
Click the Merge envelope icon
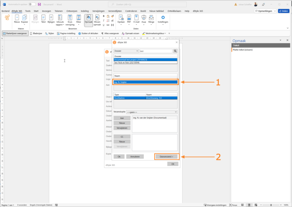(151, 20)
